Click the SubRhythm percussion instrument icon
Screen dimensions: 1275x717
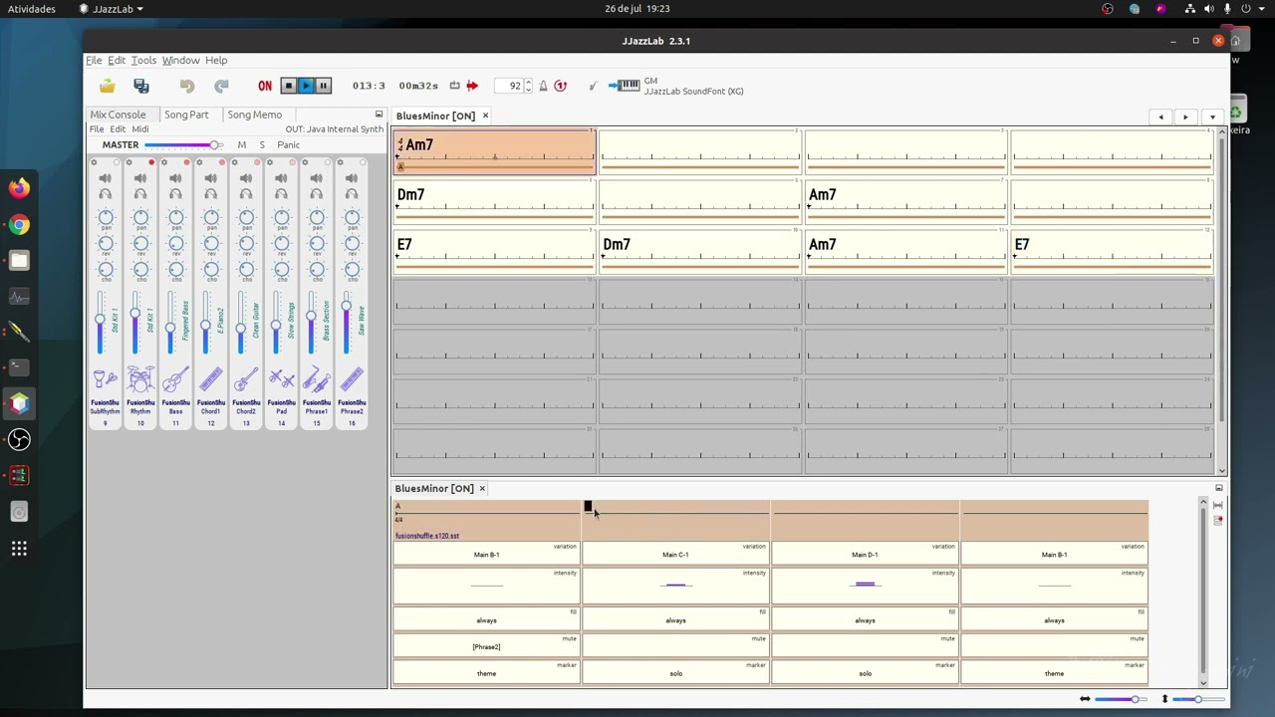pos(105,379)
